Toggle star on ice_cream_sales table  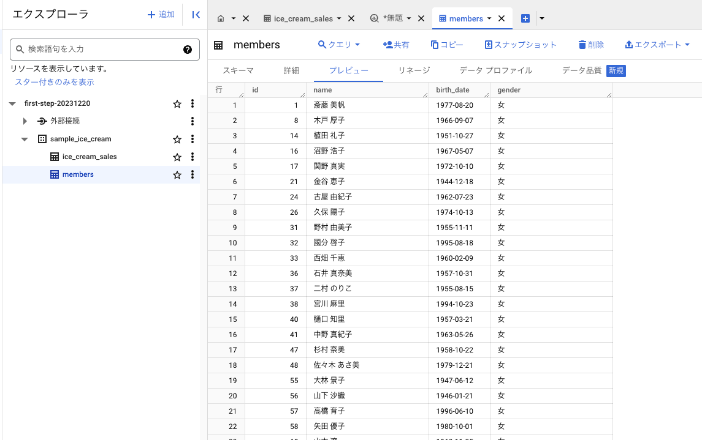(x=177, y=157)
